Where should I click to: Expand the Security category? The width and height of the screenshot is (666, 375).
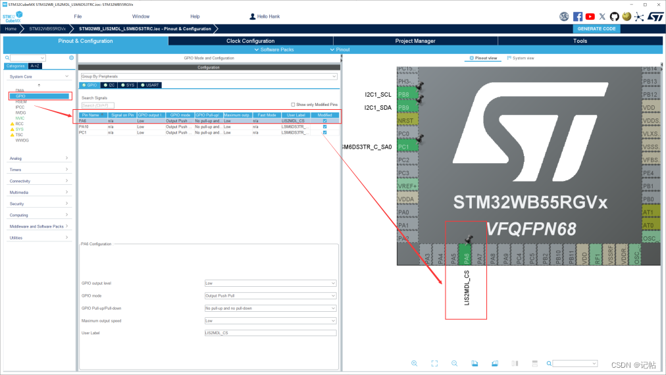click(39, 204)
